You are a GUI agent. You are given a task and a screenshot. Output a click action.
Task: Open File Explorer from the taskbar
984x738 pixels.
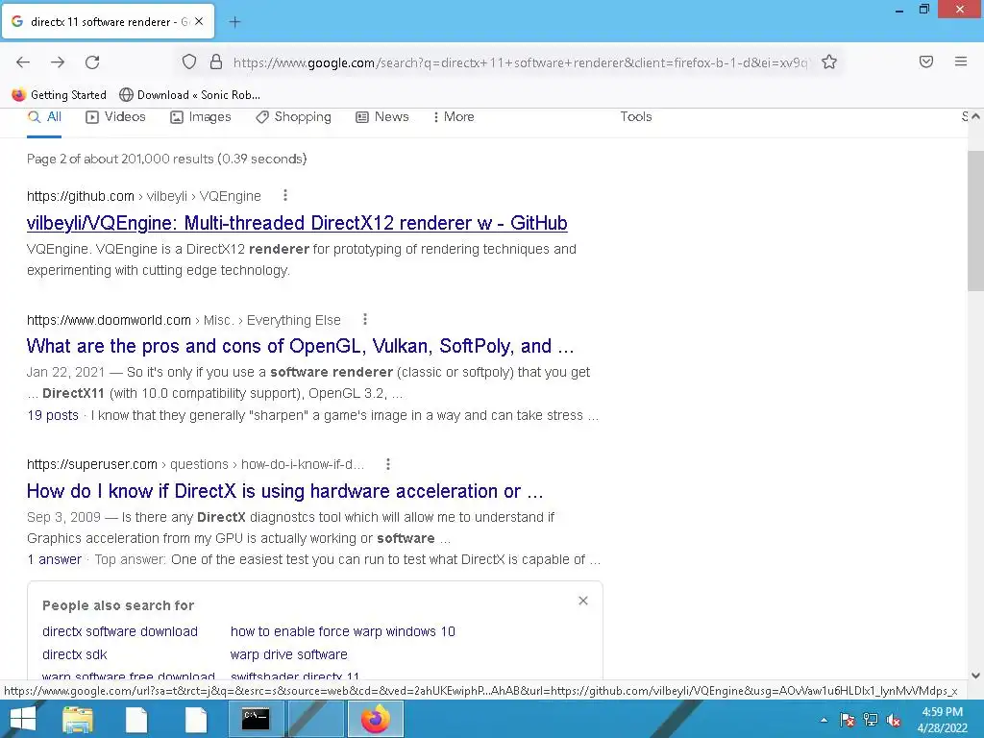78,719
